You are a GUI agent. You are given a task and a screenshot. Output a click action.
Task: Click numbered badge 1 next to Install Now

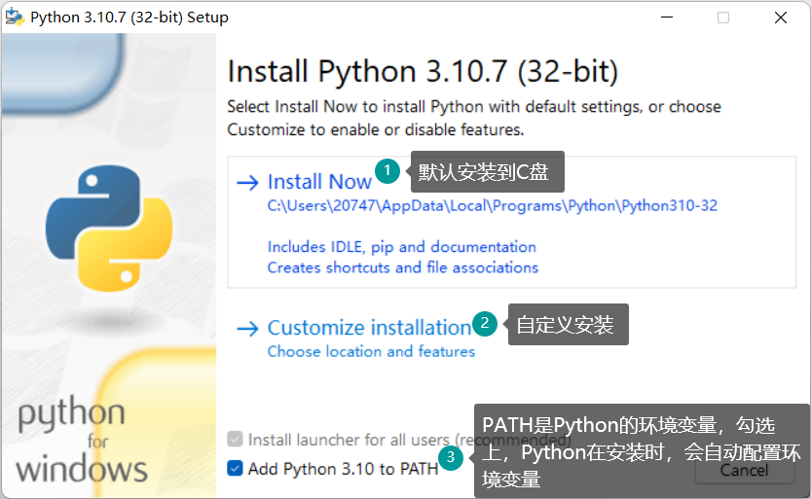pos(387,171)
